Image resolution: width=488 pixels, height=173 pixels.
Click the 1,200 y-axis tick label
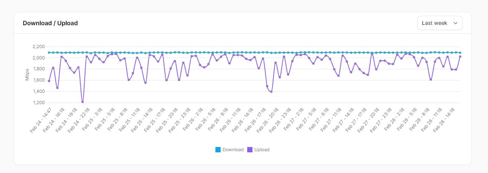click(x=39, y=103)
